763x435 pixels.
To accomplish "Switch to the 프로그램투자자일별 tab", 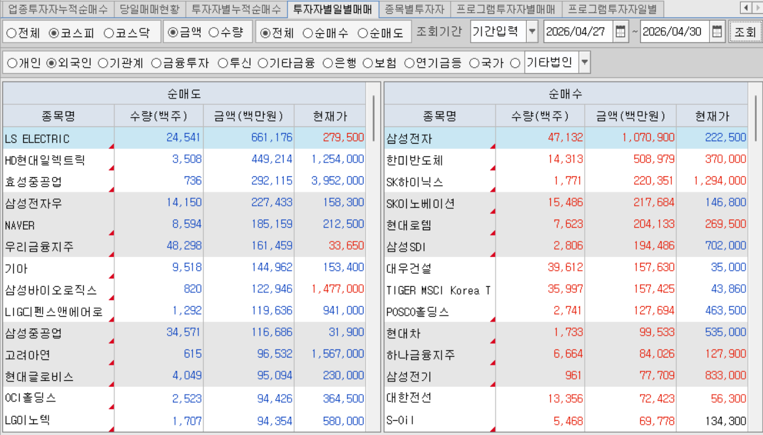I will click(613, 9).
